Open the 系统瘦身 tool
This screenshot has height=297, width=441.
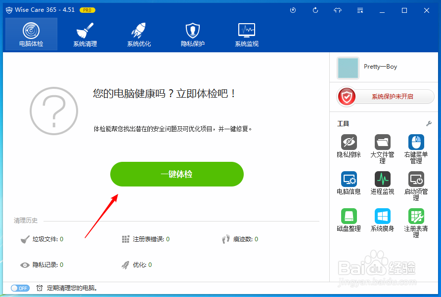[383, 220]
